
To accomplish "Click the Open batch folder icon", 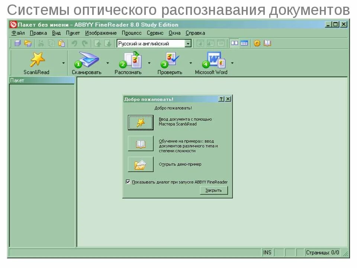I will (28, 43).
